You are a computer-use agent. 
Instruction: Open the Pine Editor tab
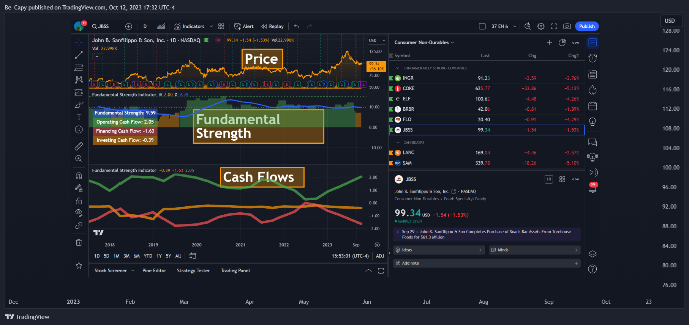click(154, 271)
